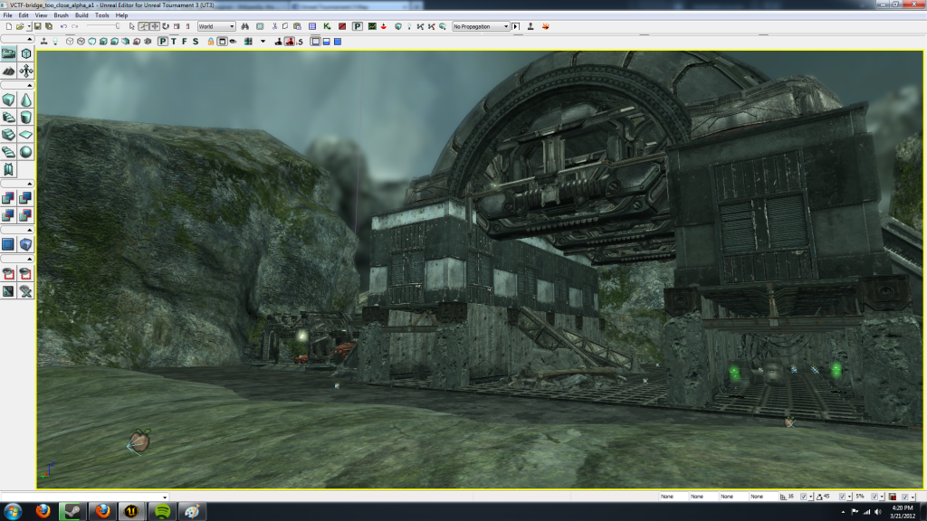The width and height of the screenshot is (927, 521).
Task: Toggle real-time viewport joystick button
Action: click(43, 42)
